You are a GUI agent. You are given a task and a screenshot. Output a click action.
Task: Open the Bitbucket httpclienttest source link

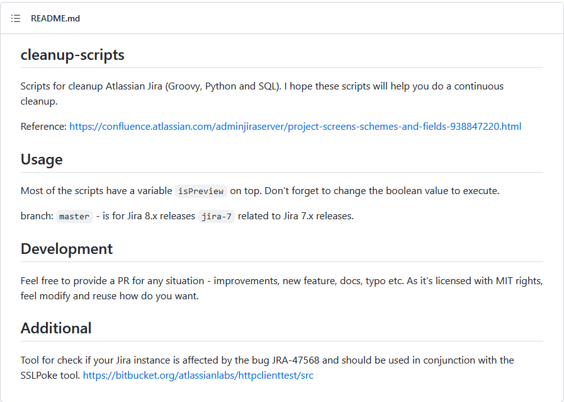tap(198, 376)
